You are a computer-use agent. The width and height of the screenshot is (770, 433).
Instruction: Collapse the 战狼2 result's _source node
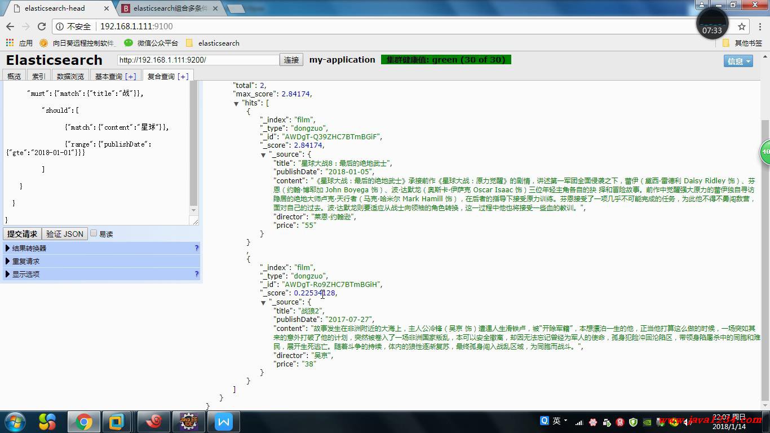(x=263, y=303)
